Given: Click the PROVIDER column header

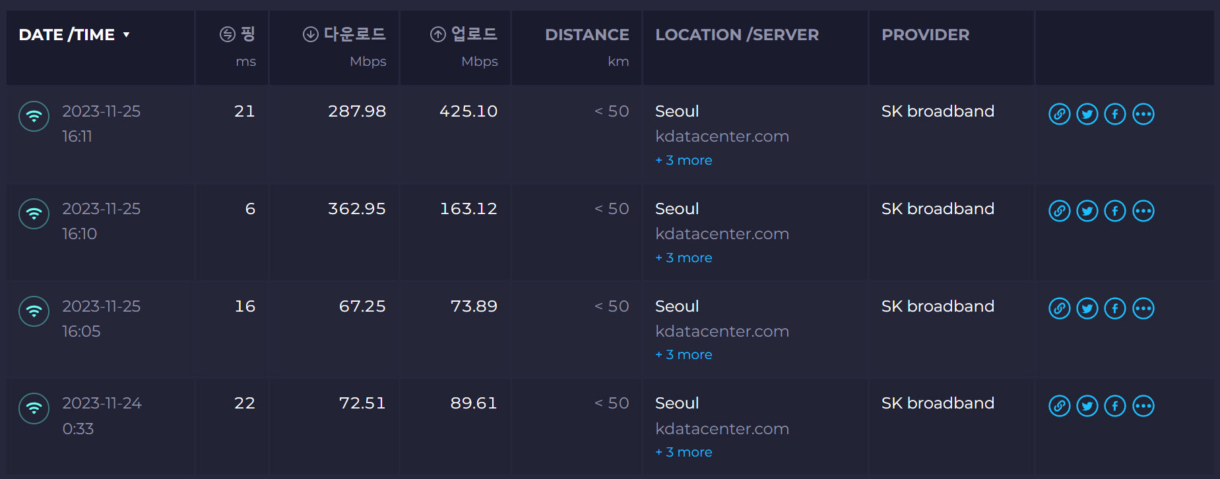Looking at the screenshot, I should (x=925, y=35).
